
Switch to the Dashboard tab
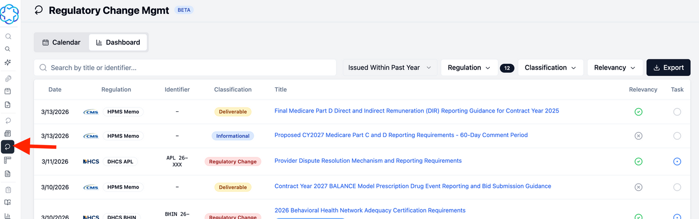(x=118, y=42)
